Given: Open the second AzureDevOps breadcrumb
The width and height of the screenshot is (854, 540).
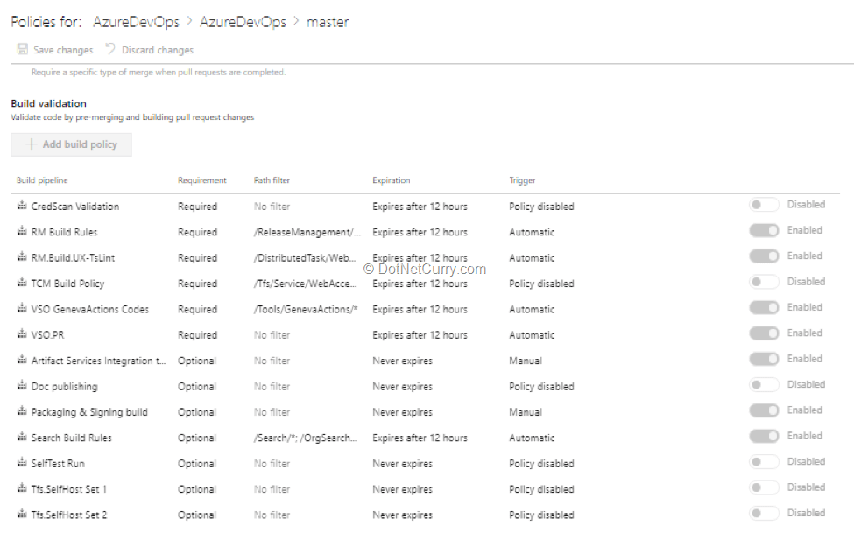Looking at the screenshot, I should point(243,22).
